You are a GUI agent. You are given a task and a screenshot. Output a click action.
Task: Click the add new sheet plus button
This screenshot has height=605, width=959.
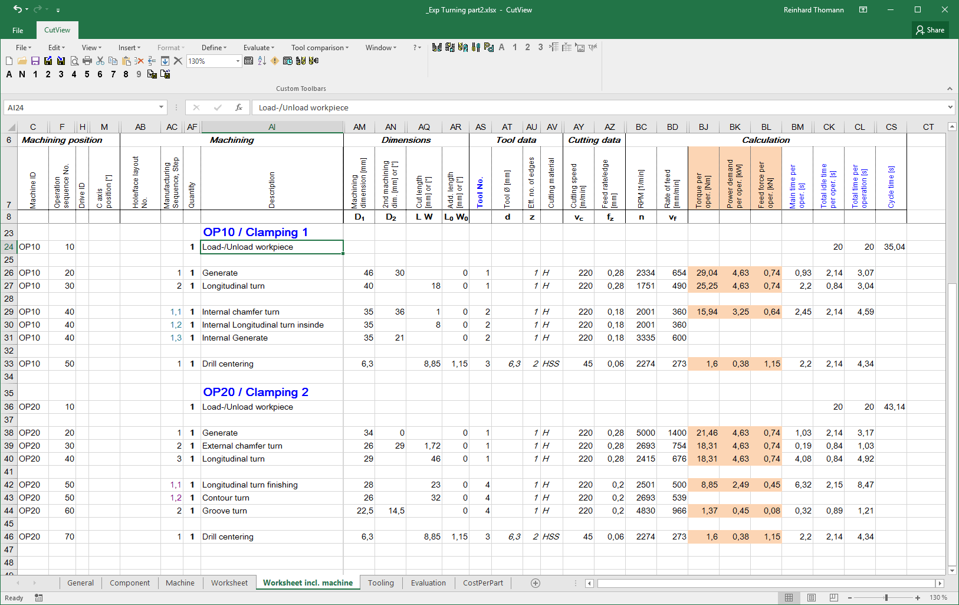(536, 583)
